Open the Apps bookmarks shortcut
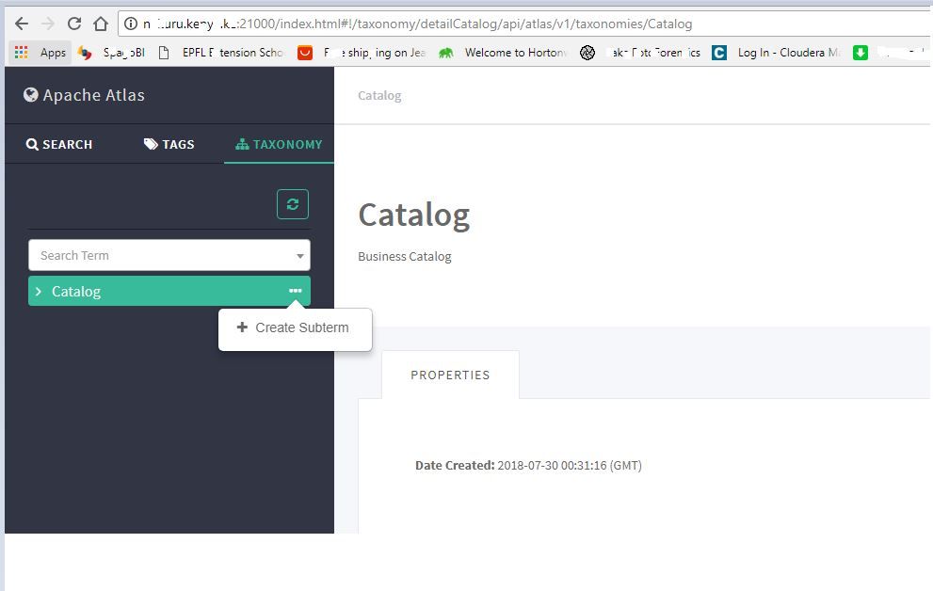Viewport: 933px width, 591px height. click(40, 53)
